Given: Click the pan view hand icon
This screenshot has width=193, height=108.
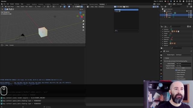Looking at the screenshot, I should click(83, 24).
